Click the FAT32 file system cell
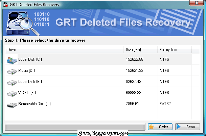This screenshot has height=136, width=206. (x=165, y=104)
